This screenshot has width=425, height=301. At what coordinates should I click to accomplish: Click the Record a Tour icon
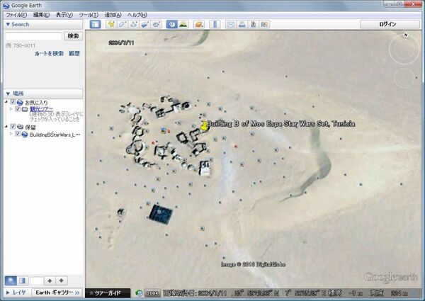[156, 24]
